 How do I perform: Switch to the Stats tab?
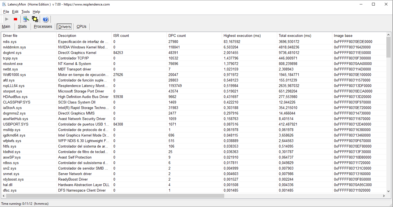point(22,26)
